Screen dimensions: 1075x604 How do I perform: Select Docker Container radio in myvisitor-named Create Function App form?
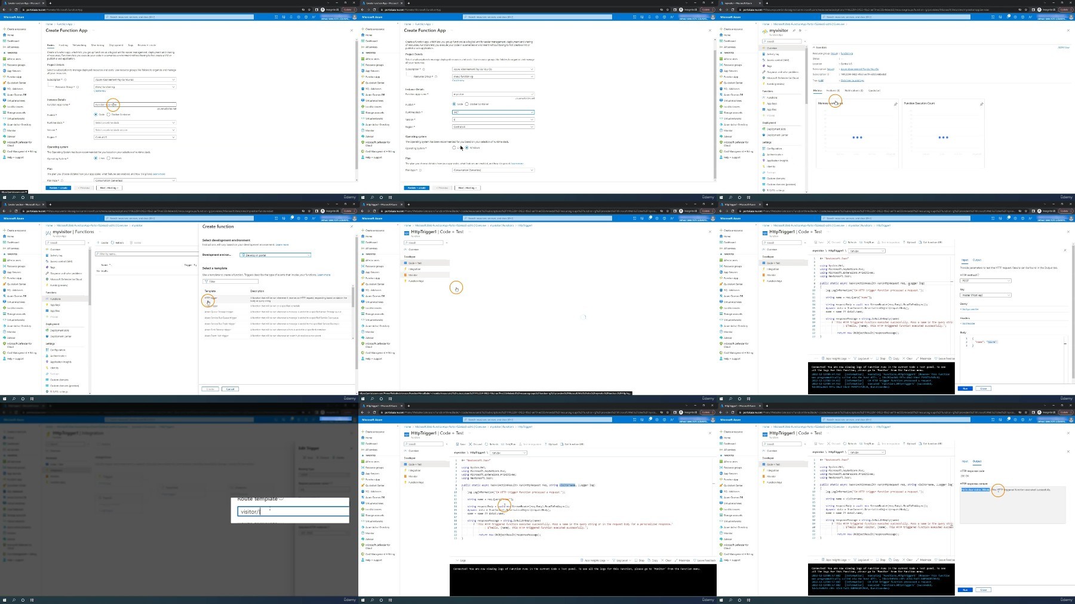click(467, 104)
